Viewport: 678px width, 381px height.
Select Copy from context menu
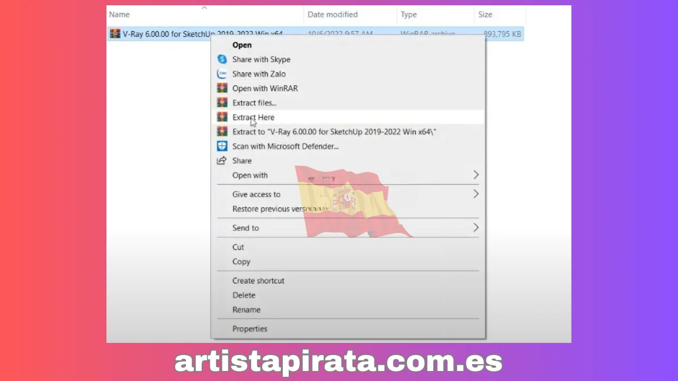[241, 261]
